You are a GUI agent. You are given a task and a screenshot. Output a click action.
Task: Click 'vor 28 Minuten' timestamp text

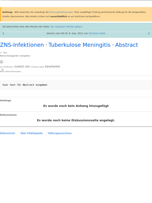tap(6, 67)
